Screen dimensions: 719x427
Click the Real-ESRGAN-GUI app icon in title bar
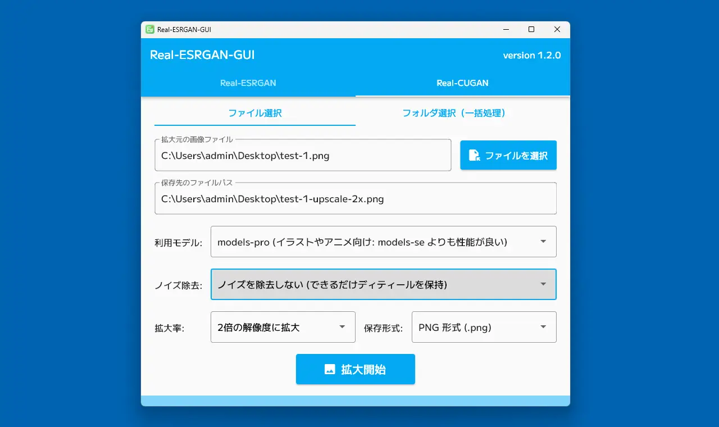click(x=150, y=29)
